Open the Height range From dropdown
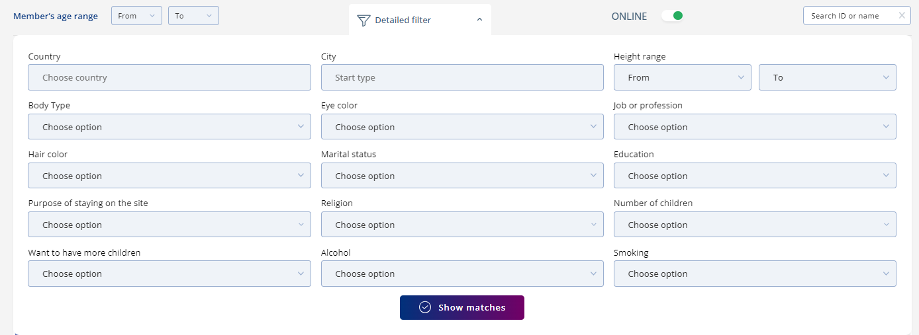The image size is (919, 335). tap(683, 77)
